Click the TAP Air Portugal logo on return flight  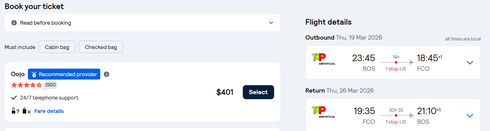323,112
